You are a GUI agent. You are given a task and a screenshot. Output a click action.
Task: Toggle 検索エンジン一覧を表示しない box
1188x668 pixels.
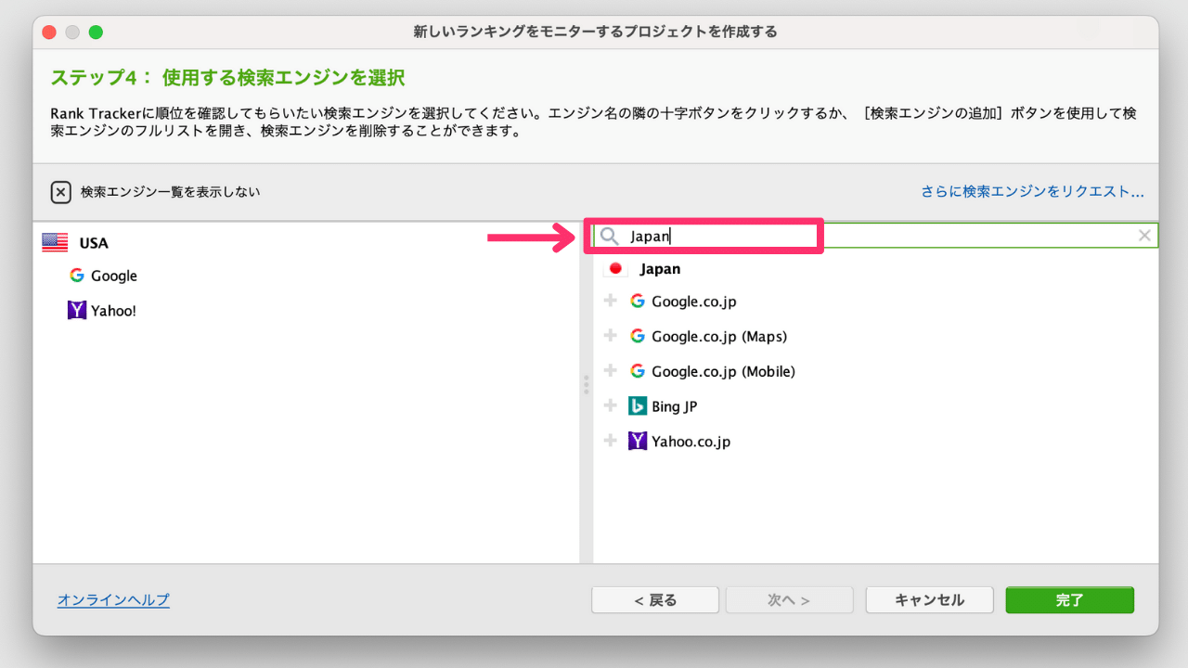pyautogui.click(x=60, y=192)
